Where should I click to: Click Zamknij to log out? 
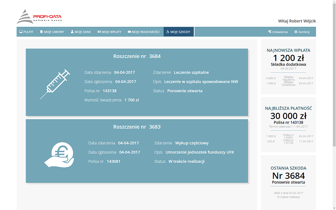pyautogui.click(x=302, y=32)
